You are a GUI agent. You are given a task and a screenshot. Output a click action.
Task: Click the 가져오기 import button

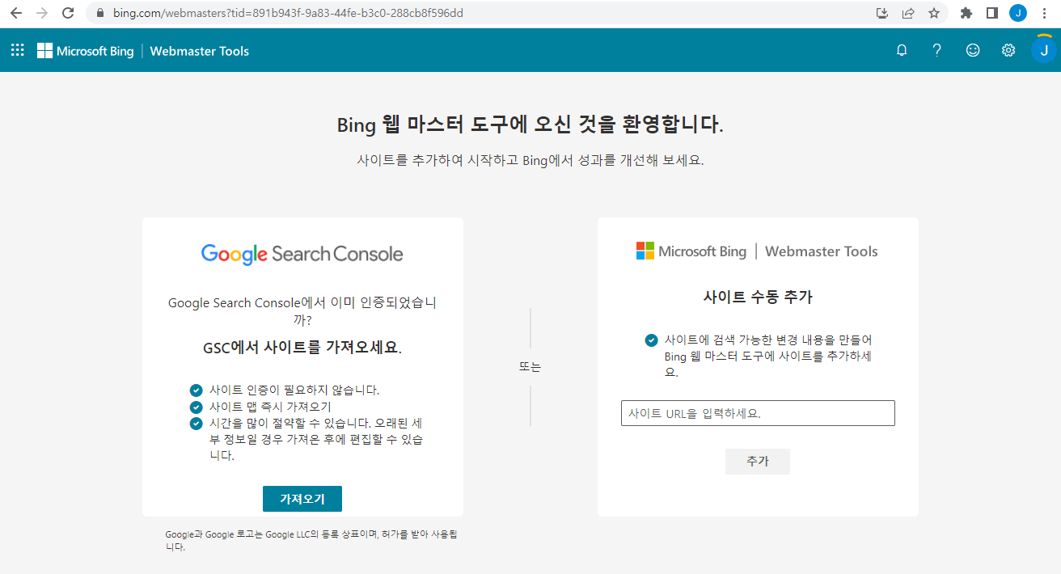[302, 499]
